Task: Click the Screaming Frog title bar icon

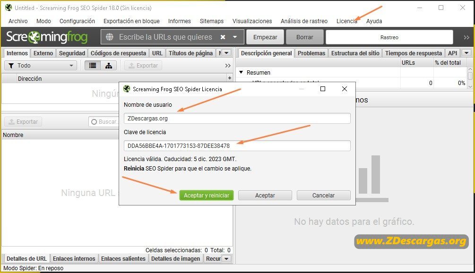Action: point(9,8)
